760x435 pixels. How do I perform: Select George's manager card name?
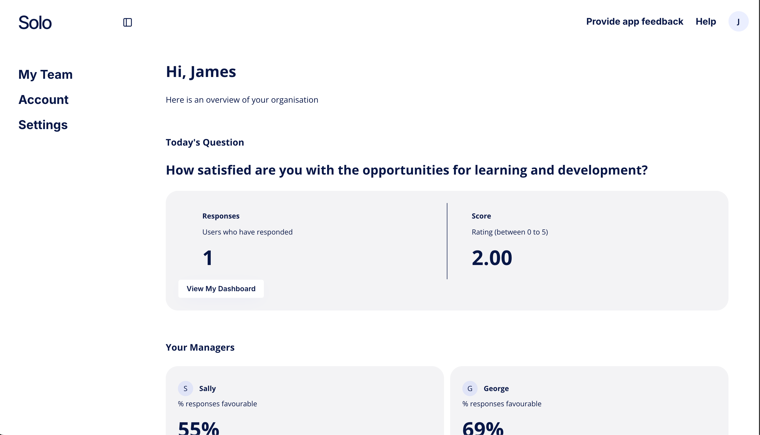tap(496, 389)
